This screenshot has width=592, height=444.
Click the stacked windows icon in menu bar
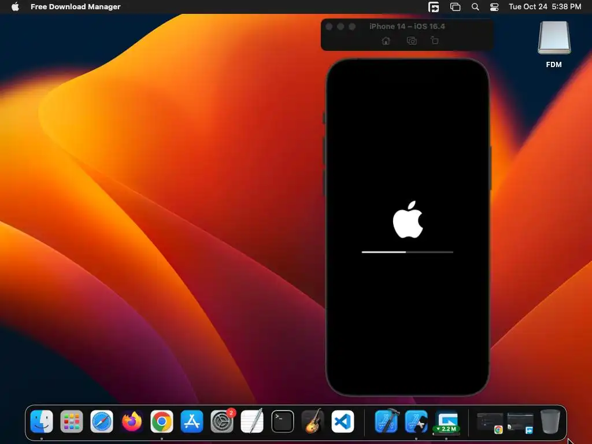pos(456,7)
